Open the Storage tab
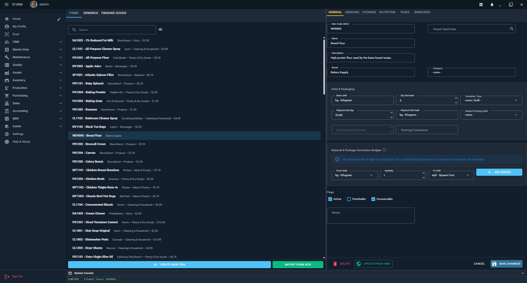The width and height of the screenshot is (527, 283). 369,12
